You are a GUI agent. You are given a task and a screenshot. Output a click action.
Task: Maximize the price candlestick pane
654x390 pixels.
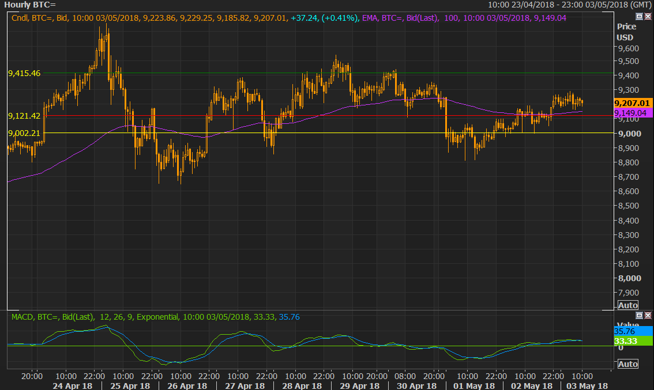(639, 17)
